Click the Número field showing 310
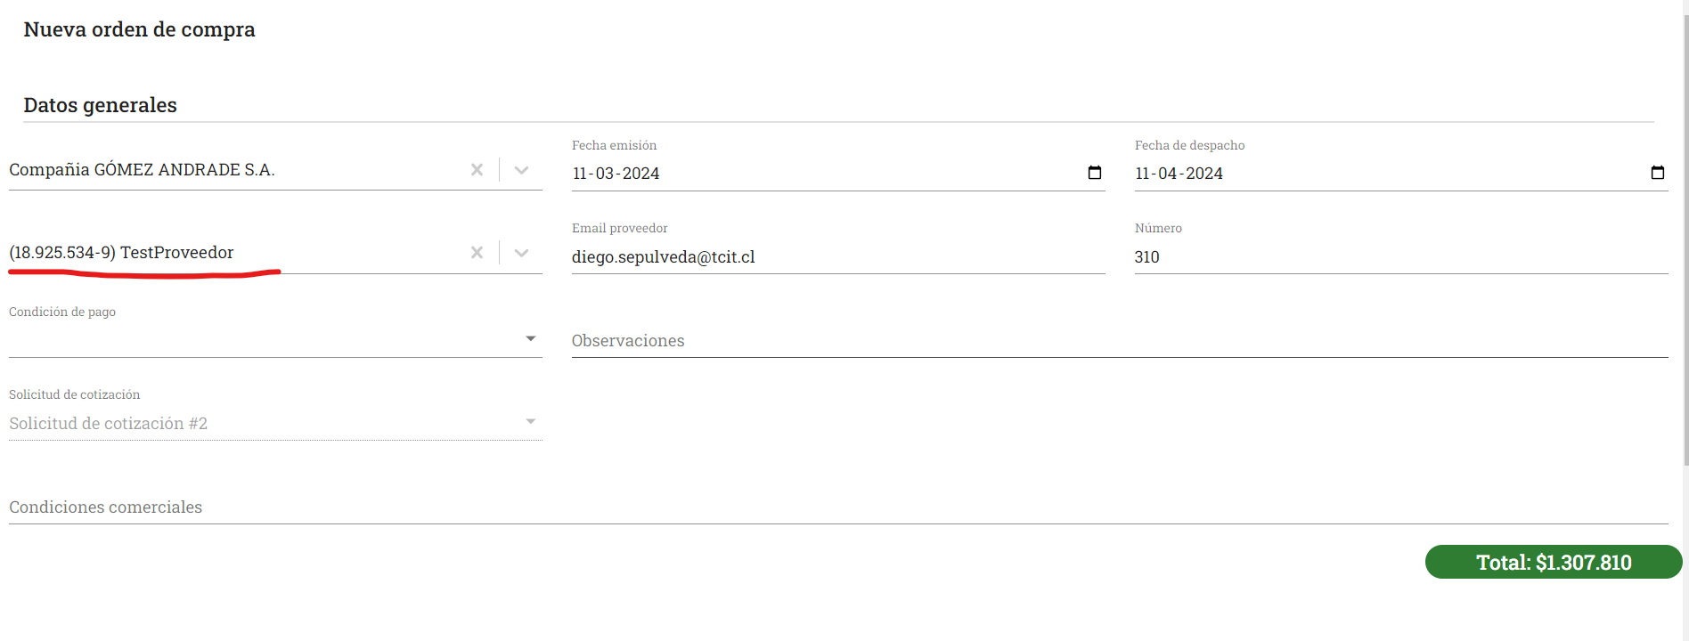This screenshot has height=641, width=1689. (1399, 257)
